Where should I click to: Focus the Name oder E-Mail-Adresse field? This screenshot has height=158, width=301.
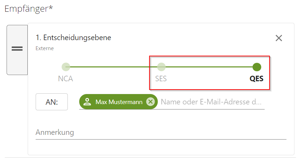211,102
